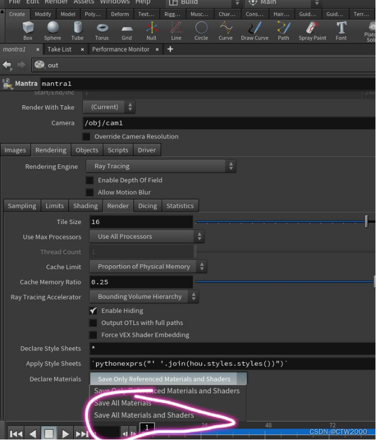
Task: Open Cache Limit dropdown
Action: pyautogui.click(x=148, y=266)
